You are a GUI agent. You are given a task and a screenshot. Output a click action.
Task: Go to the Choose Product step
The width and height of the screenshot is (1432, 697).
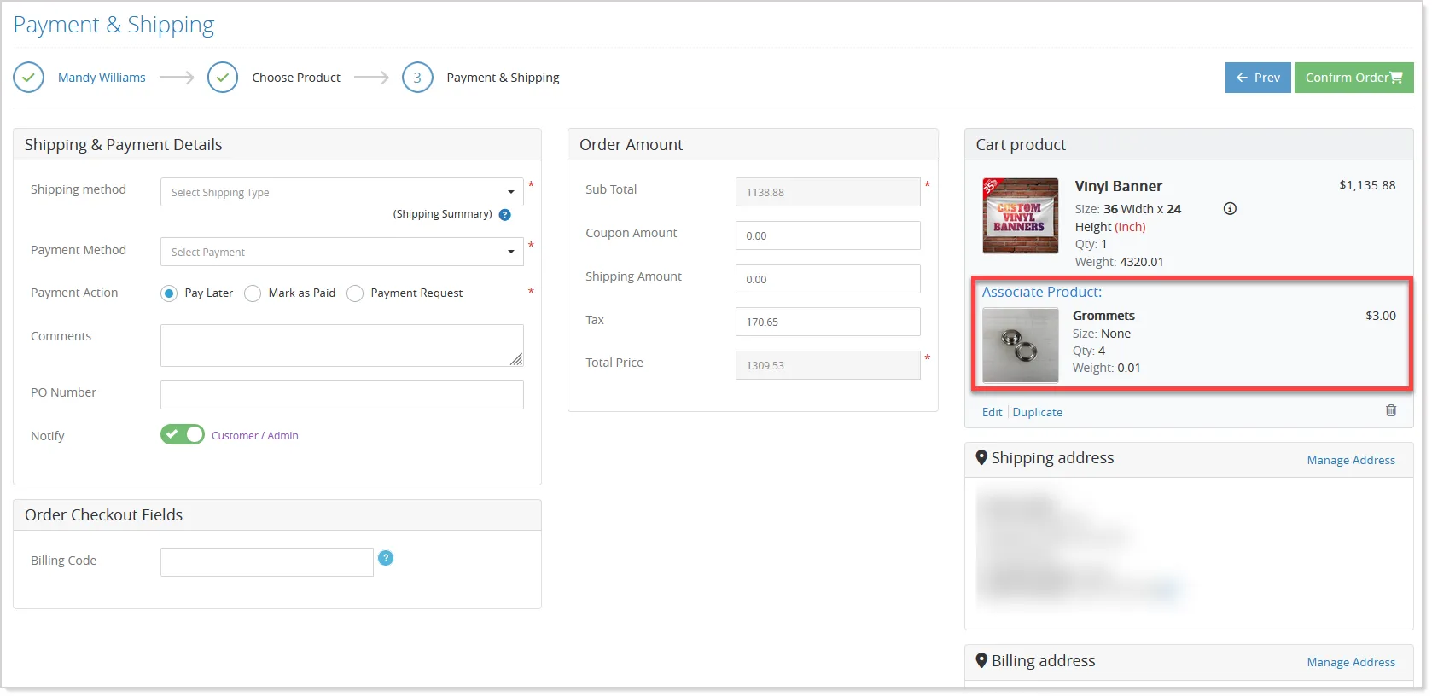[296, 78]
